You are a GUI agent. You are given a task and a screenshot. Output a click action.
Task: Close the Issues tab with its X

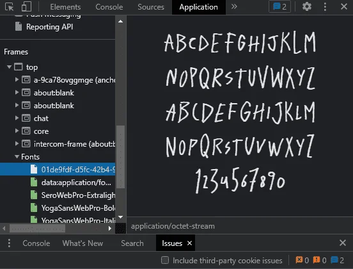point(189,243)
